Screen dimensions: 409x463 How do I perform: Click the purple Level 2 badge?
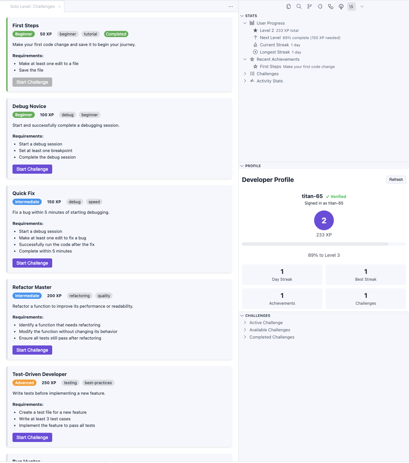point(324,220)
